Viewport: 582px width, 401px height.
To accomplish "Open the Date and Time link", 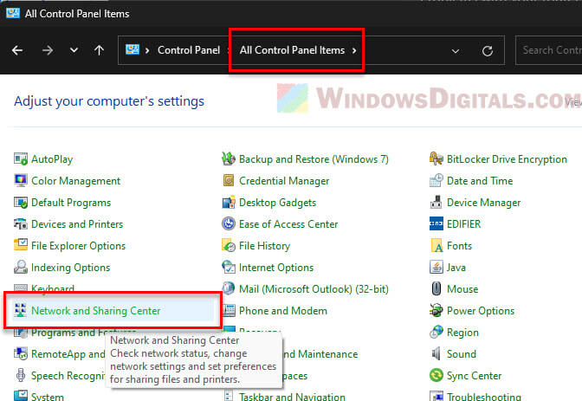I will [480, 181].
